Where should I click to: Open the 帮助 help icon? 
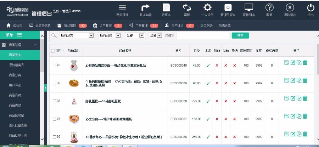coord(269,8)
